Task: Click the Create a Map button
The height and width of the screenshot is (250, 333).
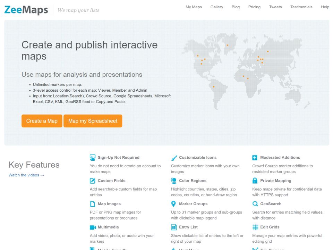Action: [x=42, y=121]
